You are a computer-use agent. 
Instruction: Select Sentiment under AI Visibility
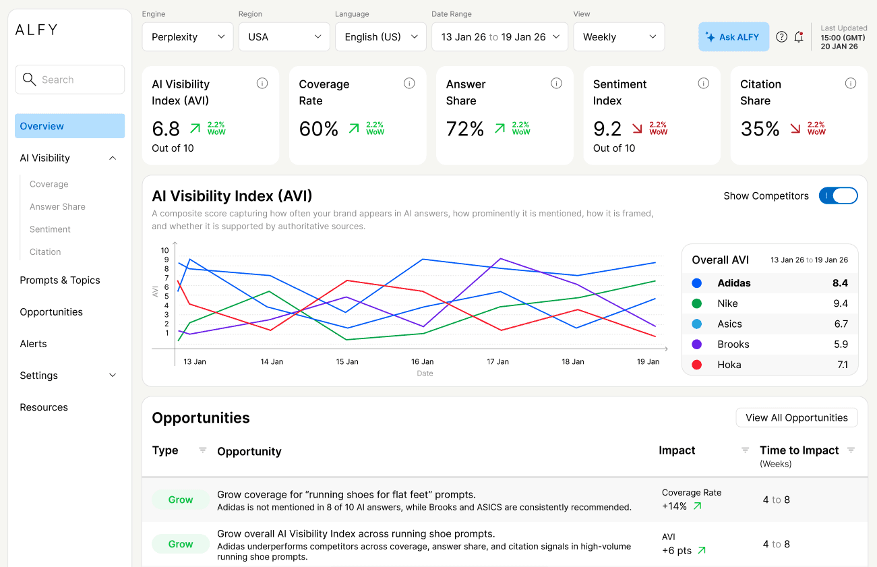(x=49, y=229)
